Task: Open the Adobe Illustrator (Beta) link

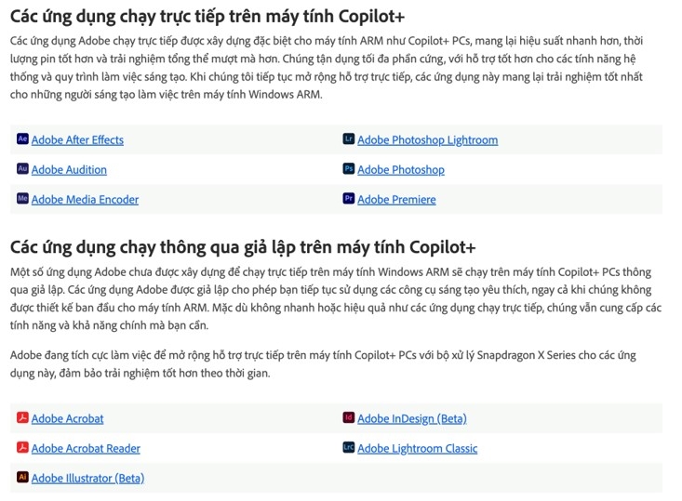Action: [x=87, y=479]
